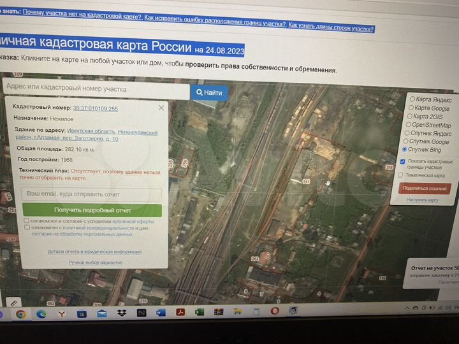The width and height of the screenshot is (459, 344).
Task: Close the cadastral info popup
Action: tap(161, 108)
